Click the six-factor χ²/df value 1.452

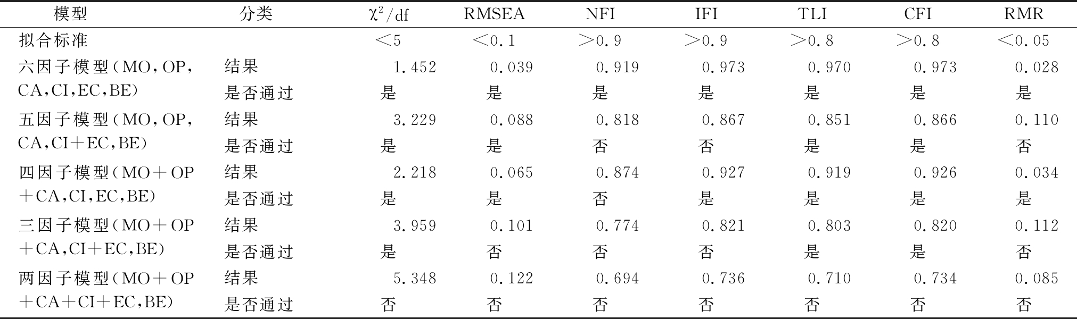(x=415, y=67)
